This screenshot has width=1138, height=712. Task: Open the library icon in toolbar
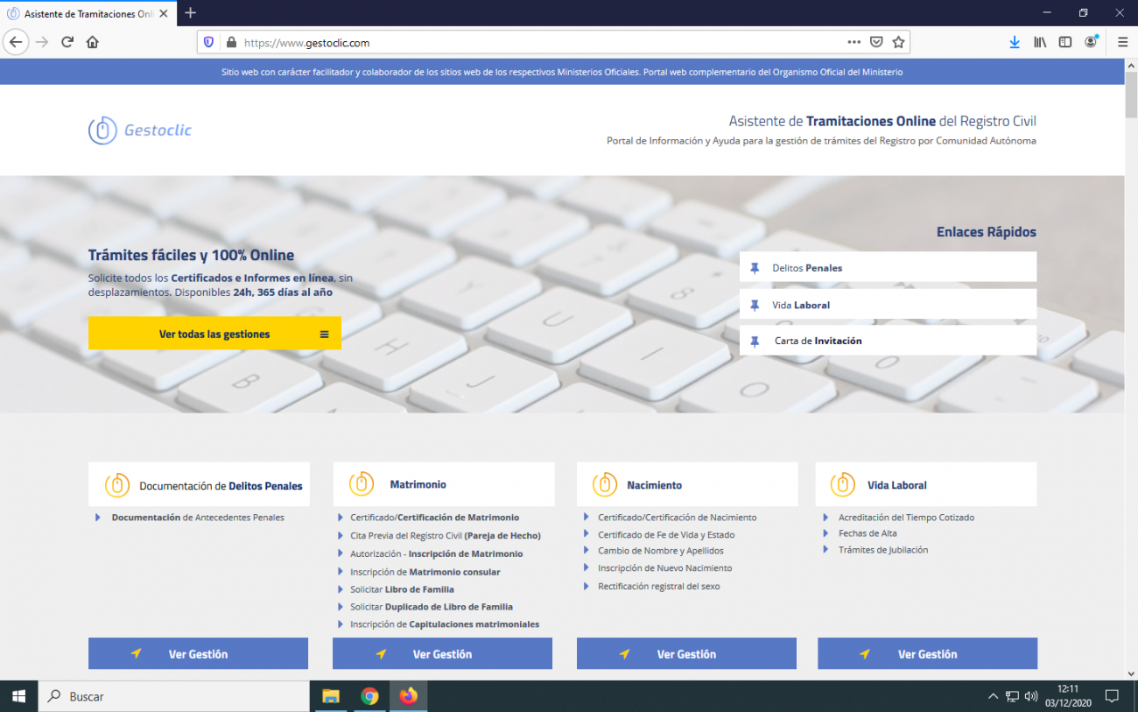click(x=1040, y=42)
